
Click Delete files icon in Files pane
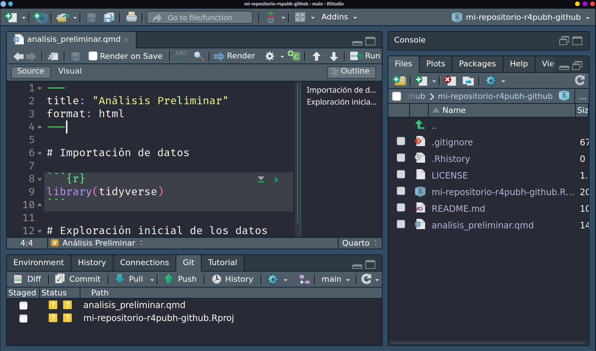(450, 80)
